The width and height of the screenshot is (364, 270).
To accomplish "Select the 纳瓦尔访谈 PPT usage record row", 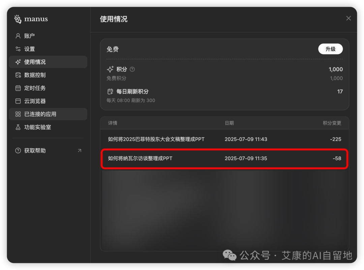I will [224, 158].
